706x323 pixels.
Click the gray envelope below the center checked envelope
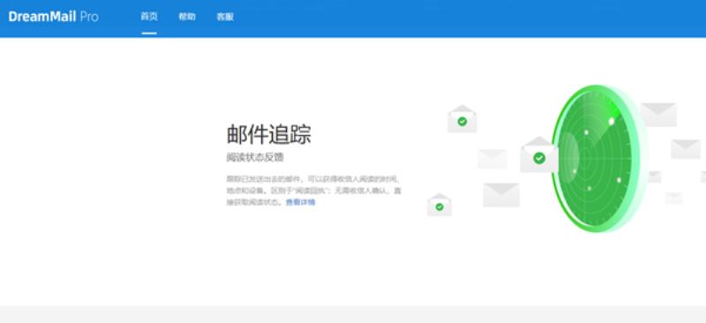click(x=501, y=195)
